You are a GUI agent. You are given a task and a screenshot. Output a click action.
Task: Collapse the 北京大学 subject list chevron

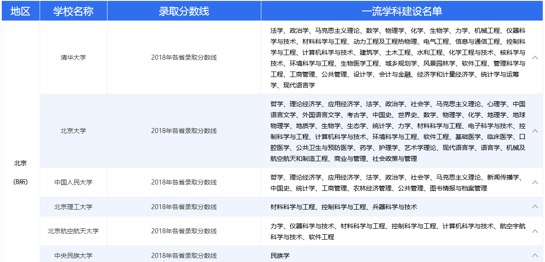[x=535, y=131]
